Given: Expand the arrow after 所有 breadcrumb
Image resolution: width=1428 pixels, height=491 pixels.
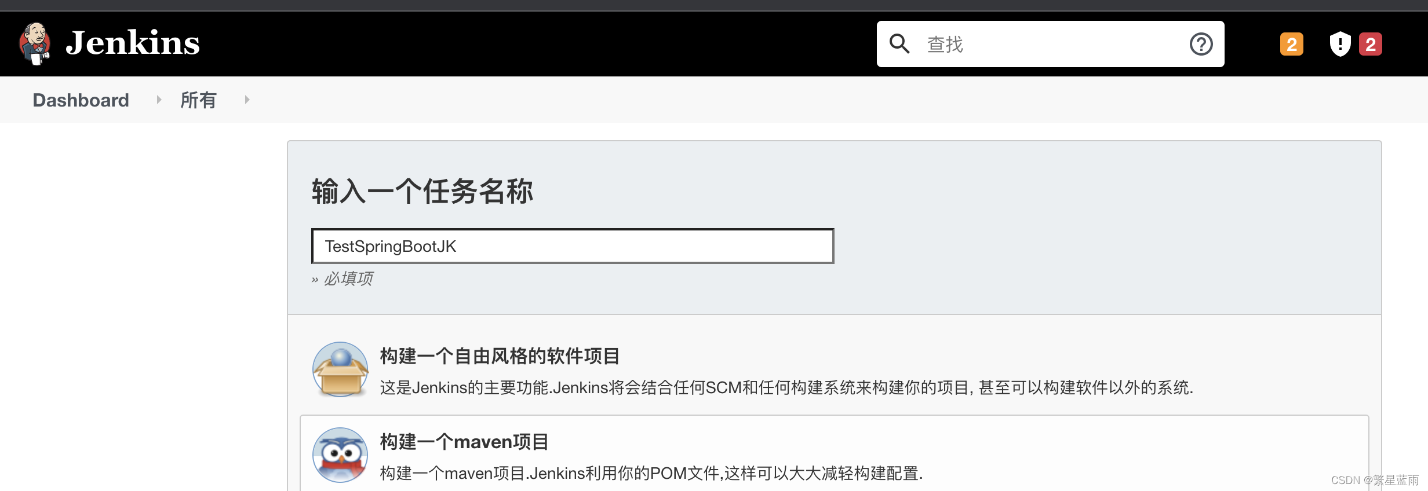Looking at the screenshot, I should point(247,100).
